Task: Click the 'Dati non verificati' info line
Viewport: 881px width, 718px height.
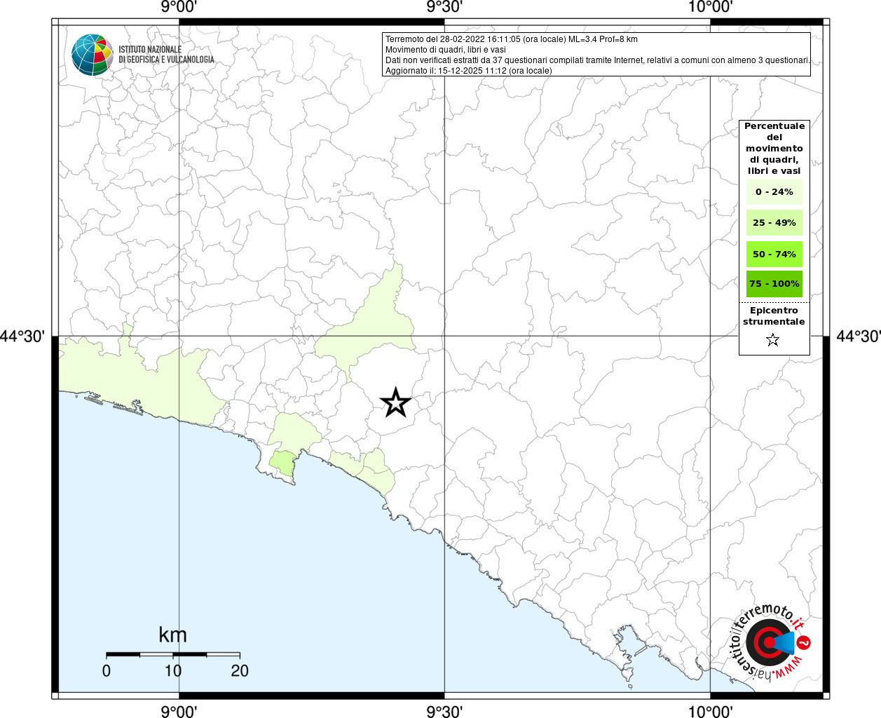Action: [597, 60]
